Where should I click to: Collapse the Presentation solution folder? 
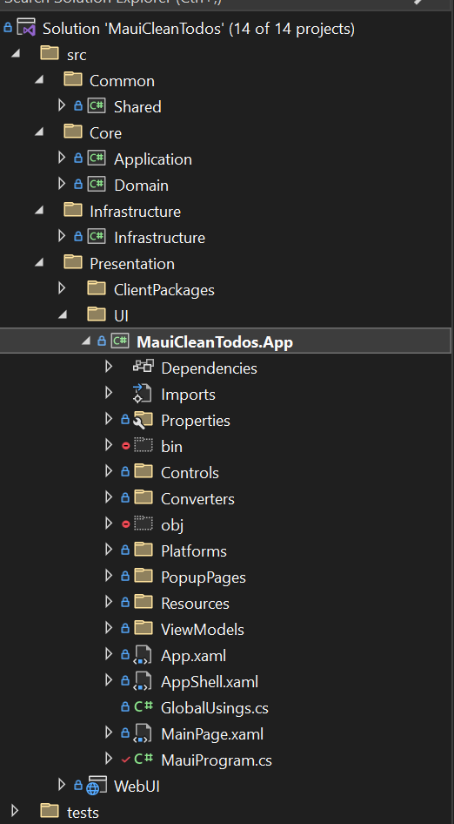click(38, 263)
